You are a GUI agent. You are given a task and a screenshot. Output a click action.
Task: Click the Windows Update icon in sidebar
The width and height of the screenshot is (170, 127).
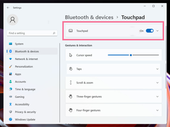(10, 119)
